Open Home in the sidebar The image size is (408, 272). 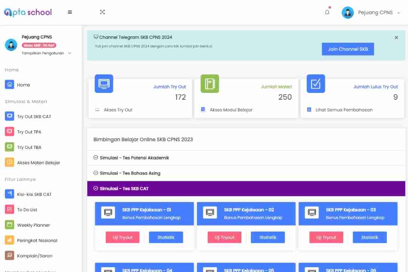pyautogui.click(x=23, y=85)
